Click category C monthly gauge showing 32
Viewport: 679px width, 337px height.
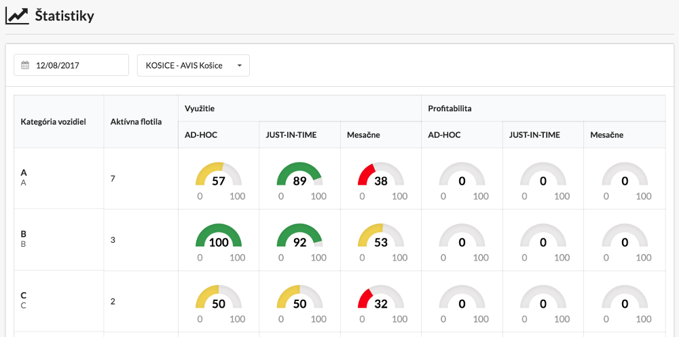(x=380, y=301)
